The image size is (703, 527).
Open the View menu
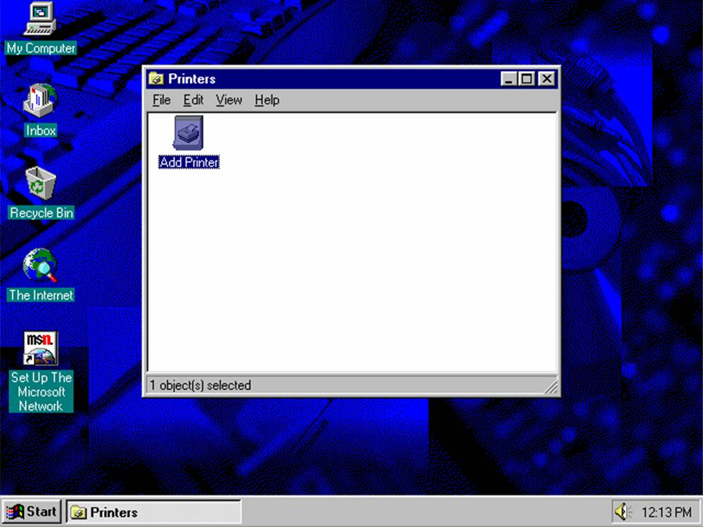228,100
